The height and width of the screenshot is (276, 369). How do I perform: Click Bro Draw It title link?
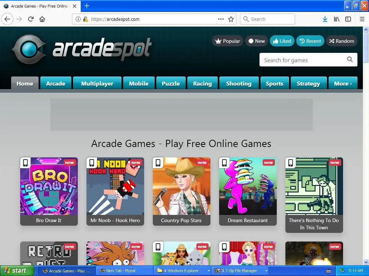pyautogui.click(x=49, y=220)
